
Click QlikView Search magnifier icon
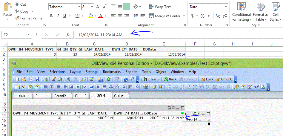[84, 79]
